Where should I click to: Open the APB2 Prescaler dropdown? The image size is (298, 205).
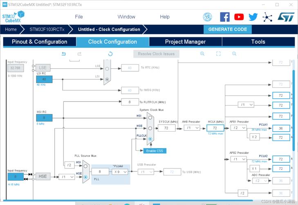(x=238, y=159)
